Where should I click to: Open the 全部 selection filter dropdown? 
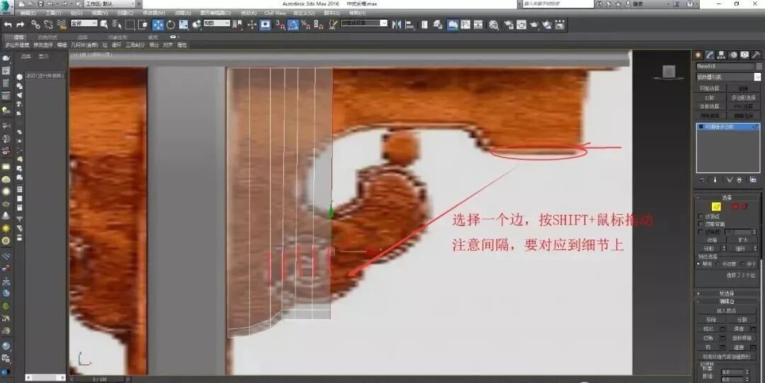point(84,23)
